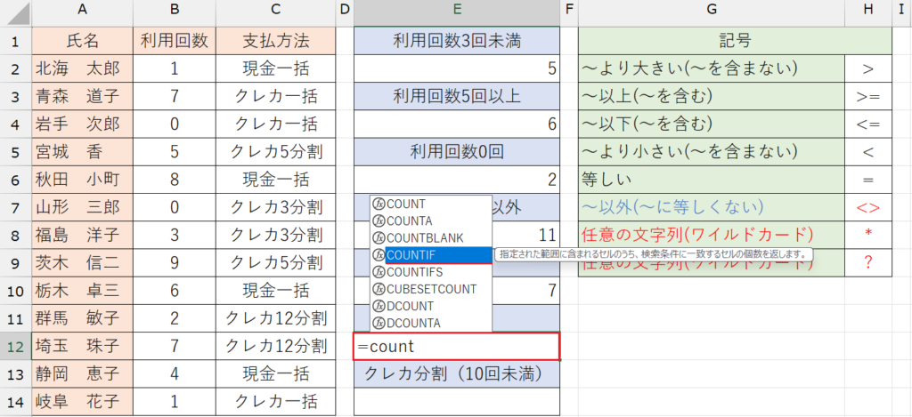Viewport: 912px width, 417px height.
Task: Select the name cell 福島 洋子
Action: pyautogui.click(x=83, y=236)
